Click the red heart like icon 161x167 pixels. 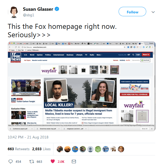point(53,161)
